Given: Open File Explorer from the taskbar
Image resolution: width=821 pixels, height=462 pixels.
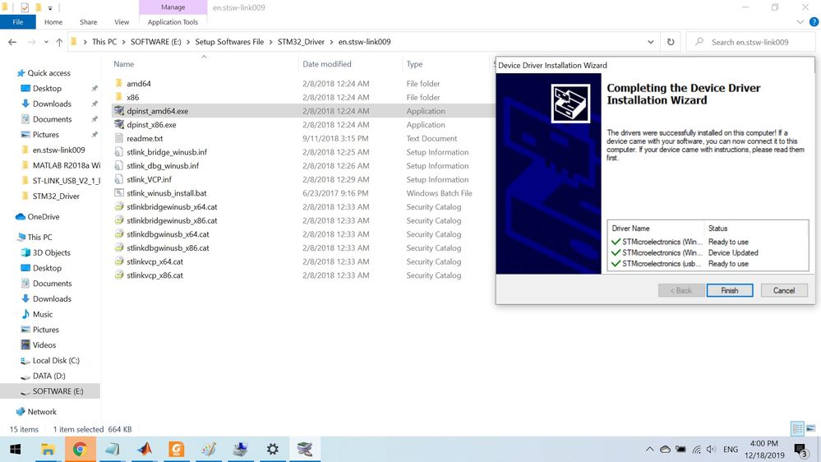Looking at the screenshot, I should pos(48,449).
